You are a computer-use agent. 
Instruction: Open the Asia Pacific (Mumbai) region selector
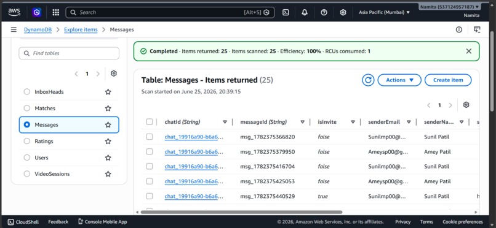click(385, 12)
